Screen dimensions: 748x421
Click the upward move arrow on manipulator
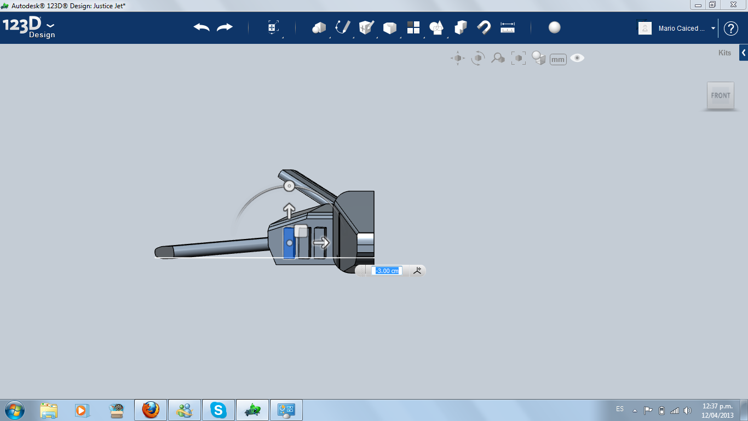click(x=289, y=211)
